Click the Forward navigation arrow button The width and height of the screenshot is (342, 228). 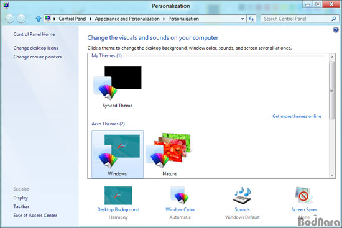pyautogui.click(x=21, y=19)
